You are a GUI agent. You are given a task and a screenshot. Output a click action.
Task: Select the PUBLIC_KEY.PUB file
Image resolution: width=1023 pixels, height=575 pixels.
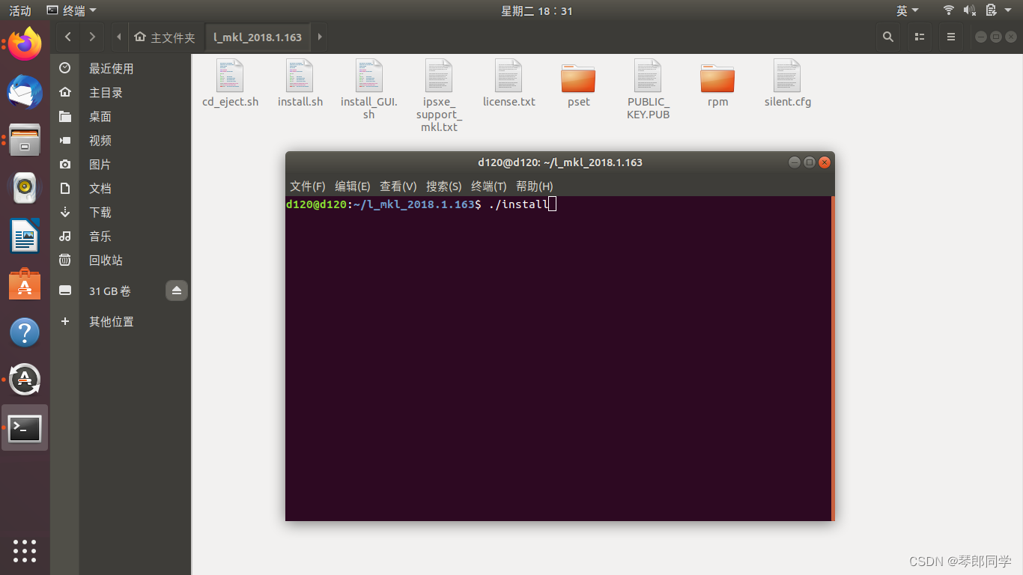pyautogui.click(x=648, y=89)
